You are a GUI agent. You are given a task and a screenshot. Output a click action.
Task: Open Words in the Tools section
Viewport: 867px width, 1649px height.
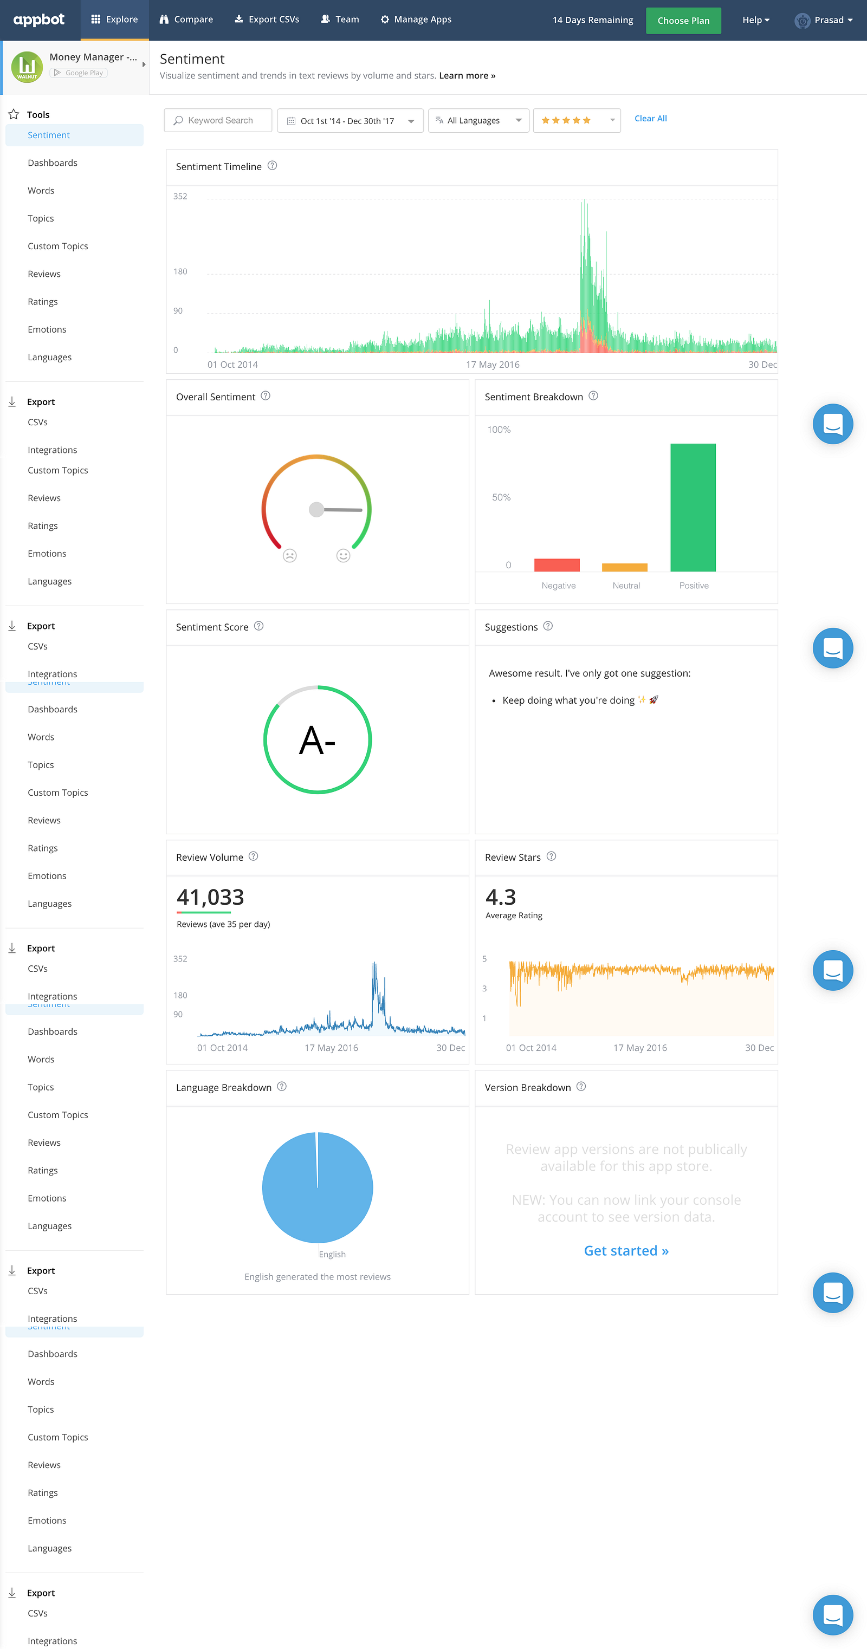coord(41,191)
